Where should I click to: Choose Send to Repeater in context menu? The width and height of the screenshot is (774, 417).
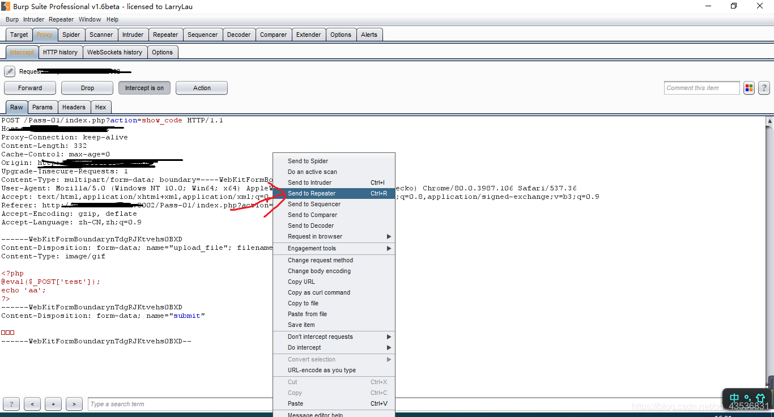tap(334, 193)
